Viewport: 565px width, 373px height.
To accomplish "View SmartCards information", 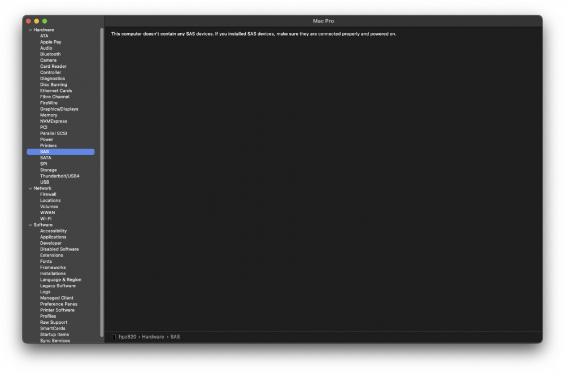I will click(x=53, y=329).
